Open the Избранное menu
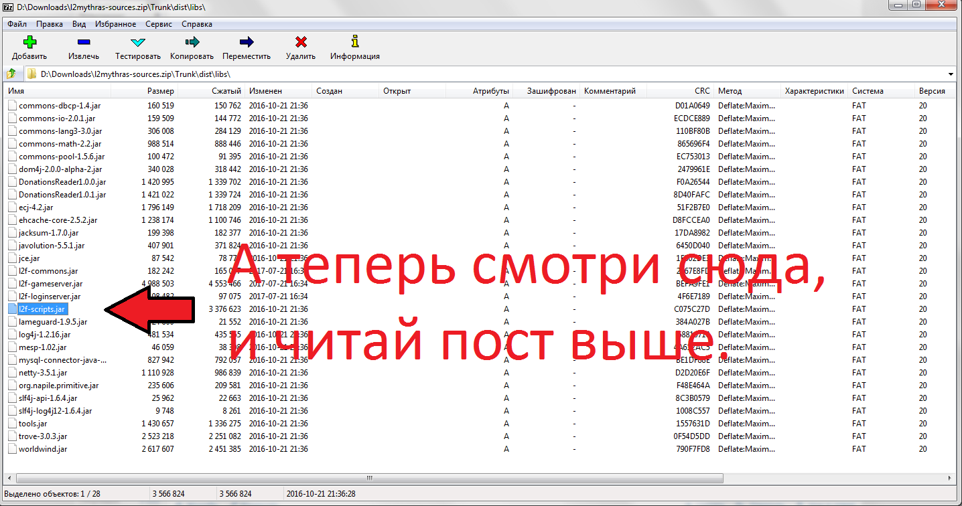 [x=115, y=24]
